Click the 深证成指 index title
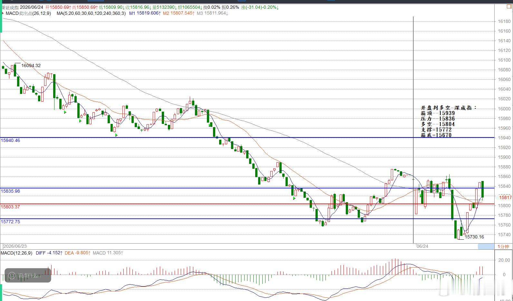 [x=10, y=7]
